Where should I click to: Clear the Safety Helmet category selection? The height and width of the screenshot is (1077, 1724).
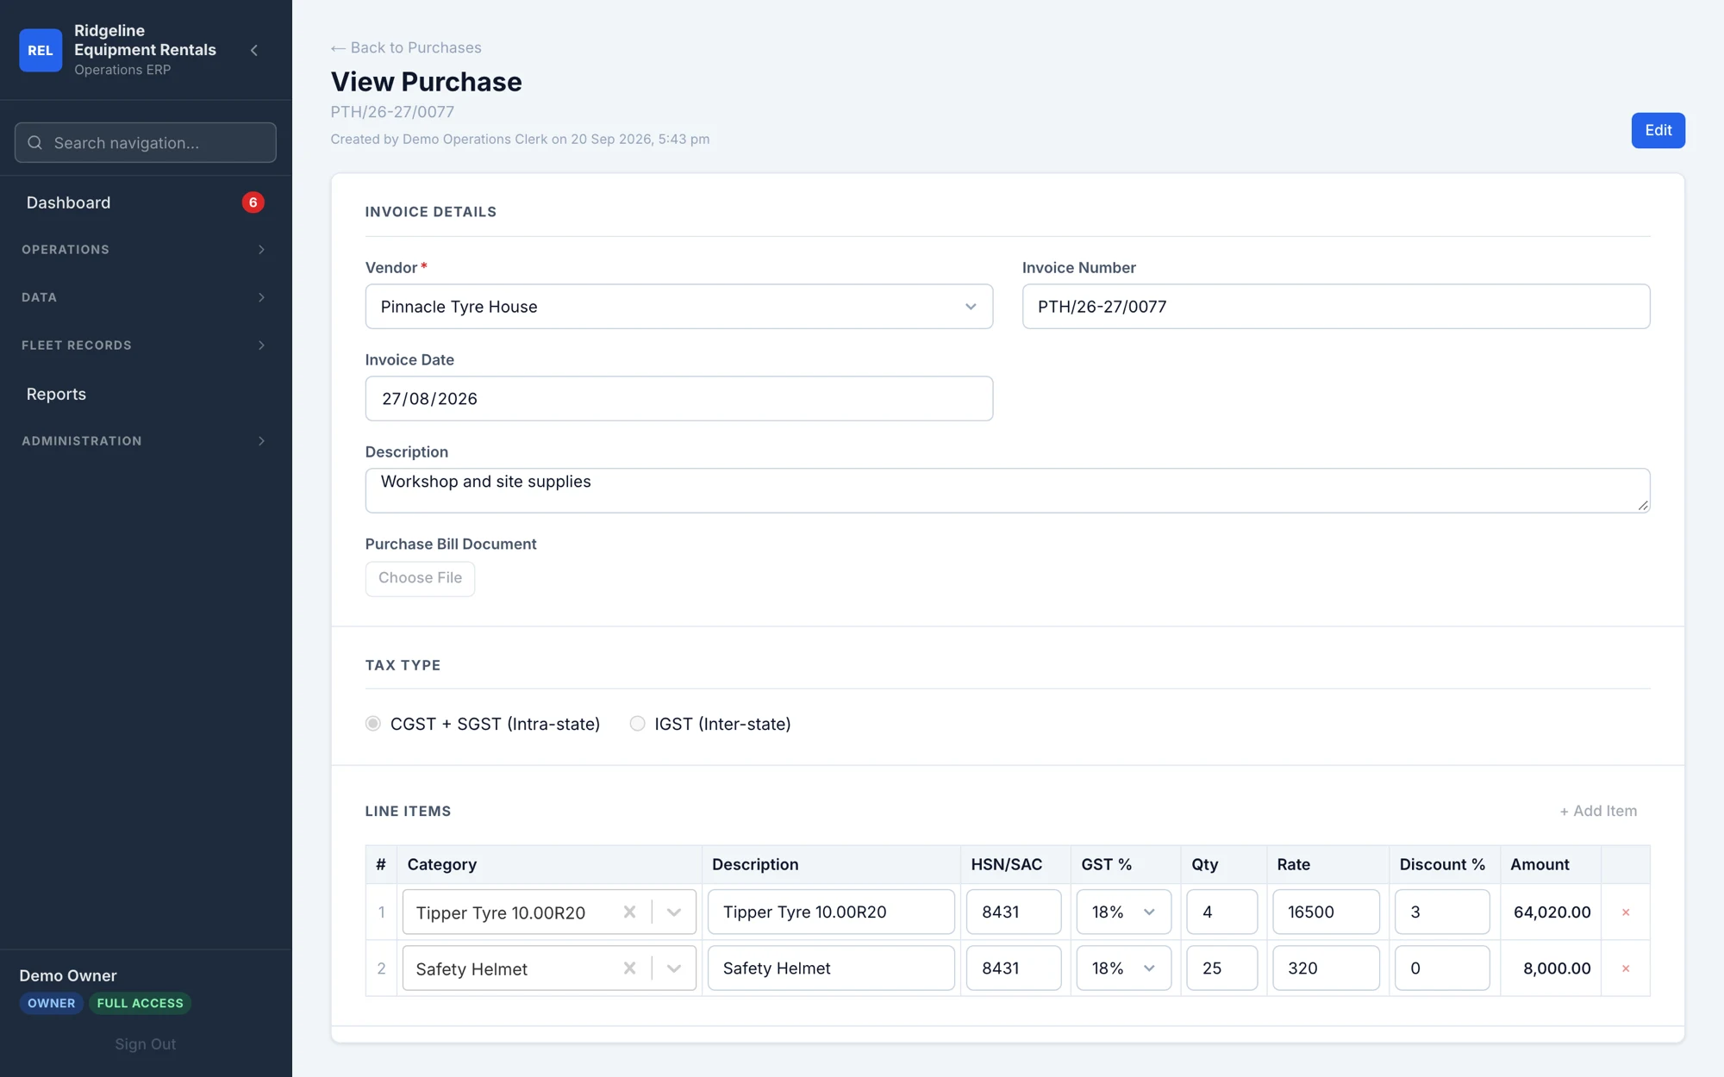click(x=629, y=968)
